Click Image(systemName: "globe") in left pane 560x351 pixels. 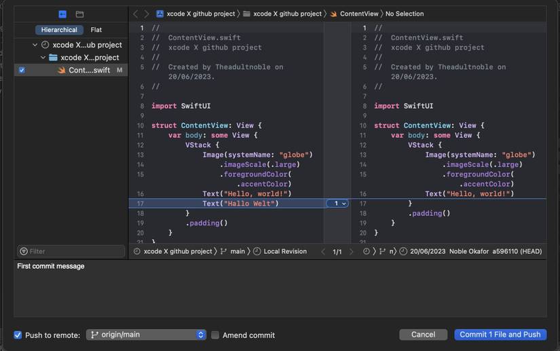tap(257, 155)
